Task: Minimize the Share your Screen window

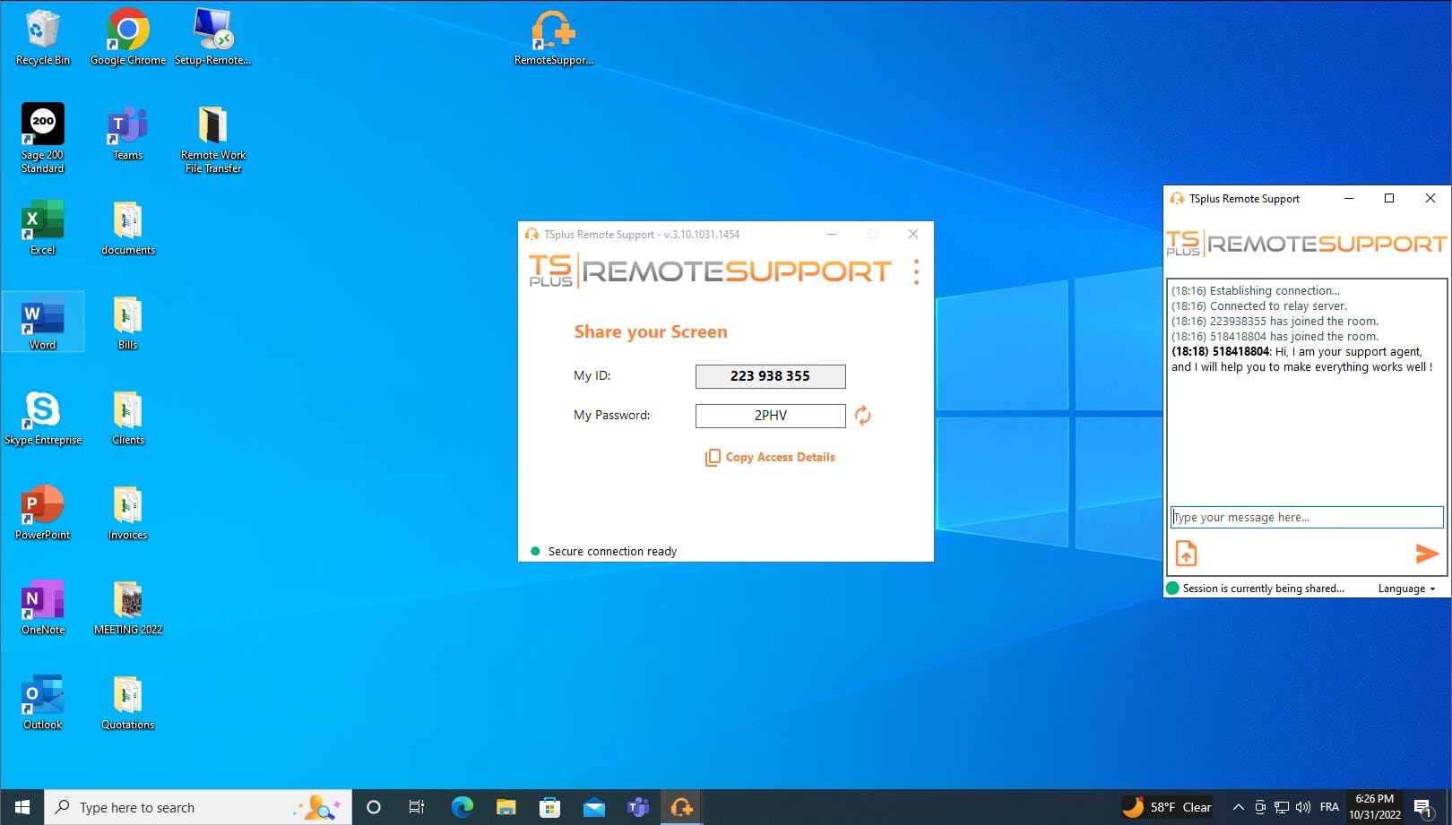Action: 832,234
